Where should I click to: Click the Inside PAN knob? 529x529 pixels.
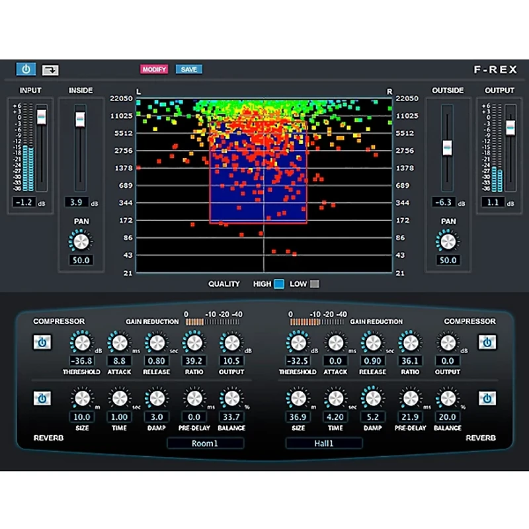pyautogui.click(x=81, y=241)
